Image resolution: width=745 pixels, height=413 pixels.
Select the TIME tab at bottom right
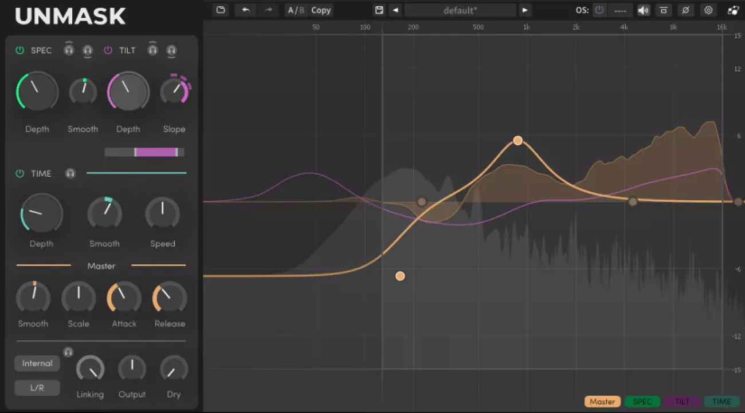pyautogui.click(x=722, y=401)
